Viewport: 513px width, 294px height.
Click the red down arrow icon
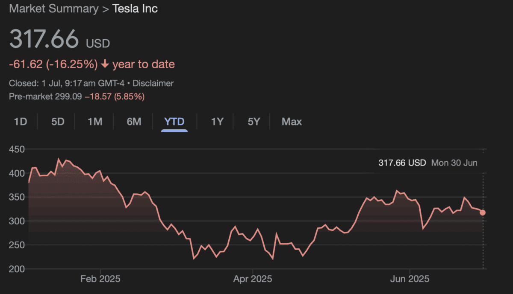coord(105,64)
